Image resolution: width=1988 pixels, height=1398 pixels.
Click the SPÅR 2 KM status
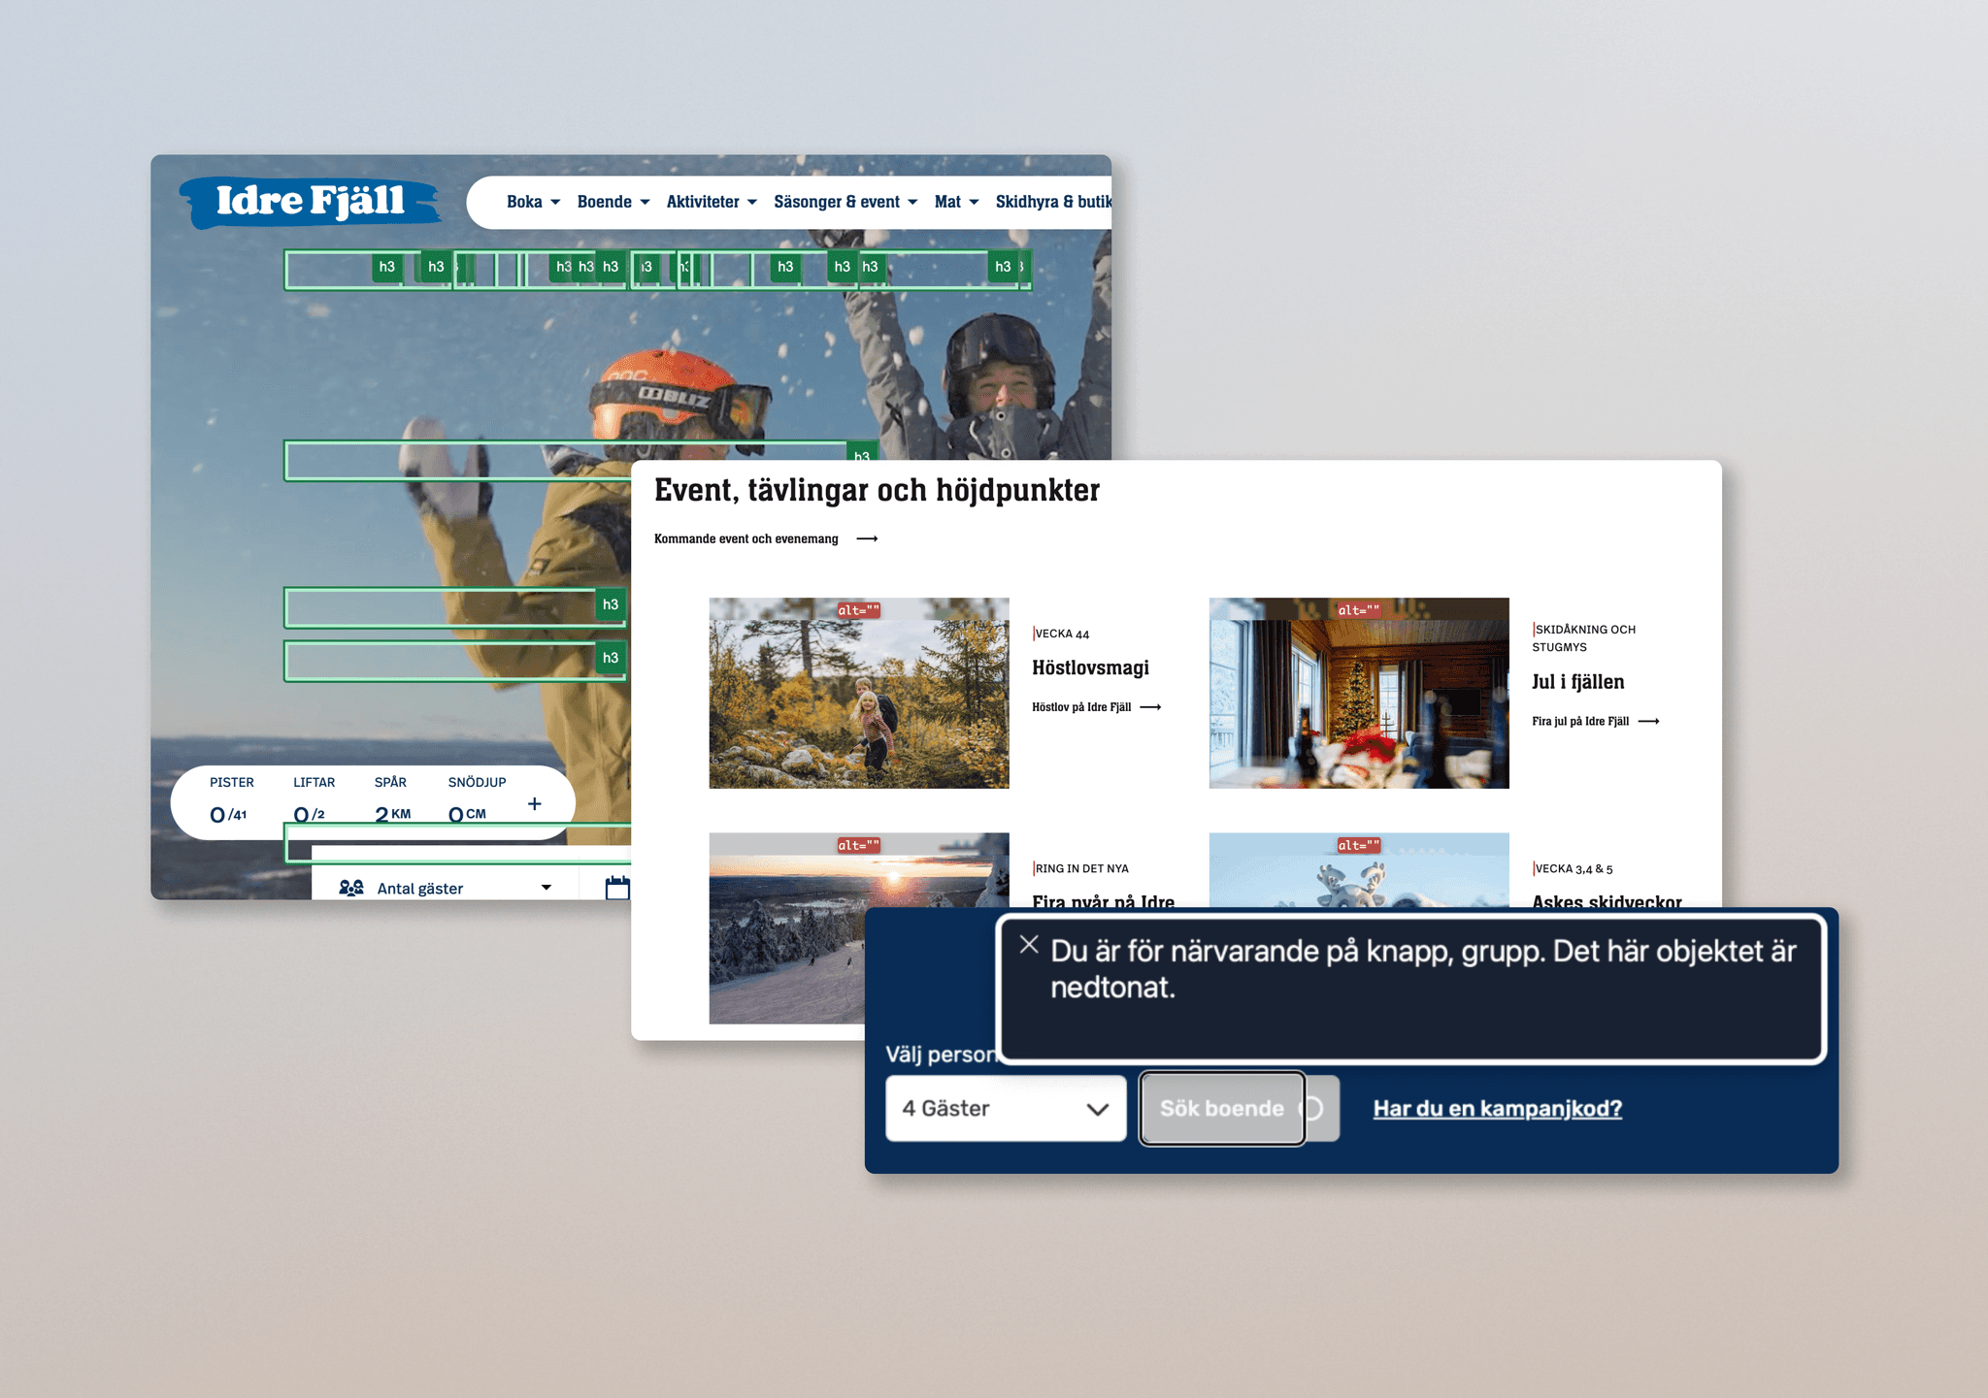point(392,801)
